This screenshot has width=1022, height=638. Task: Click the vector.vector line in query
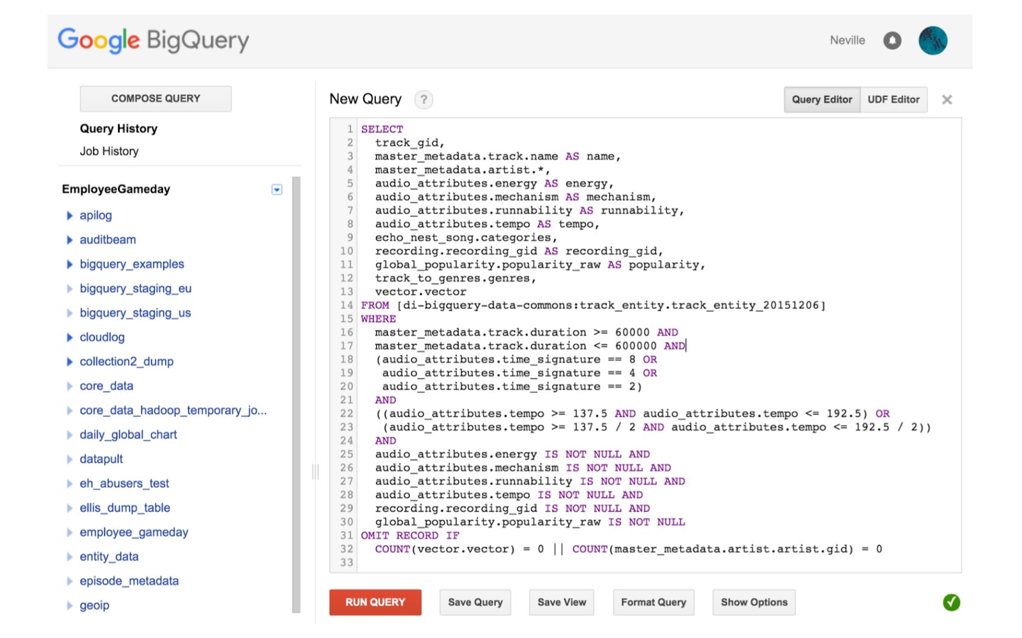(x=420, y=292)
